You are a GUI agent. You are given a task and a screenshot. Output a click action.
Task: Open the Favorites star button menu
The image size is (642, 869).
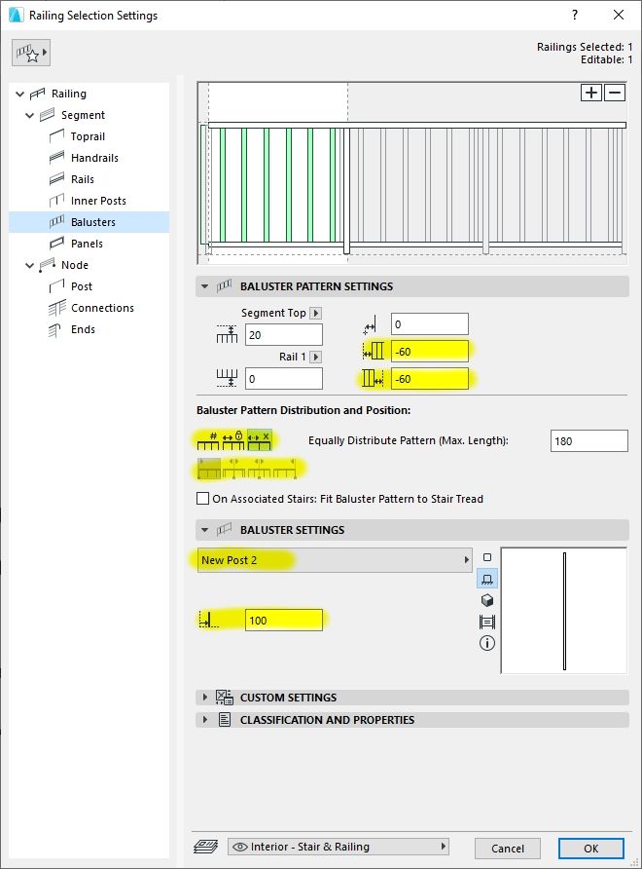coord(31,54)
